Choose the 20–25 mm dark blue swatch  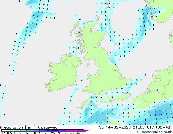[x=49, y=130]
